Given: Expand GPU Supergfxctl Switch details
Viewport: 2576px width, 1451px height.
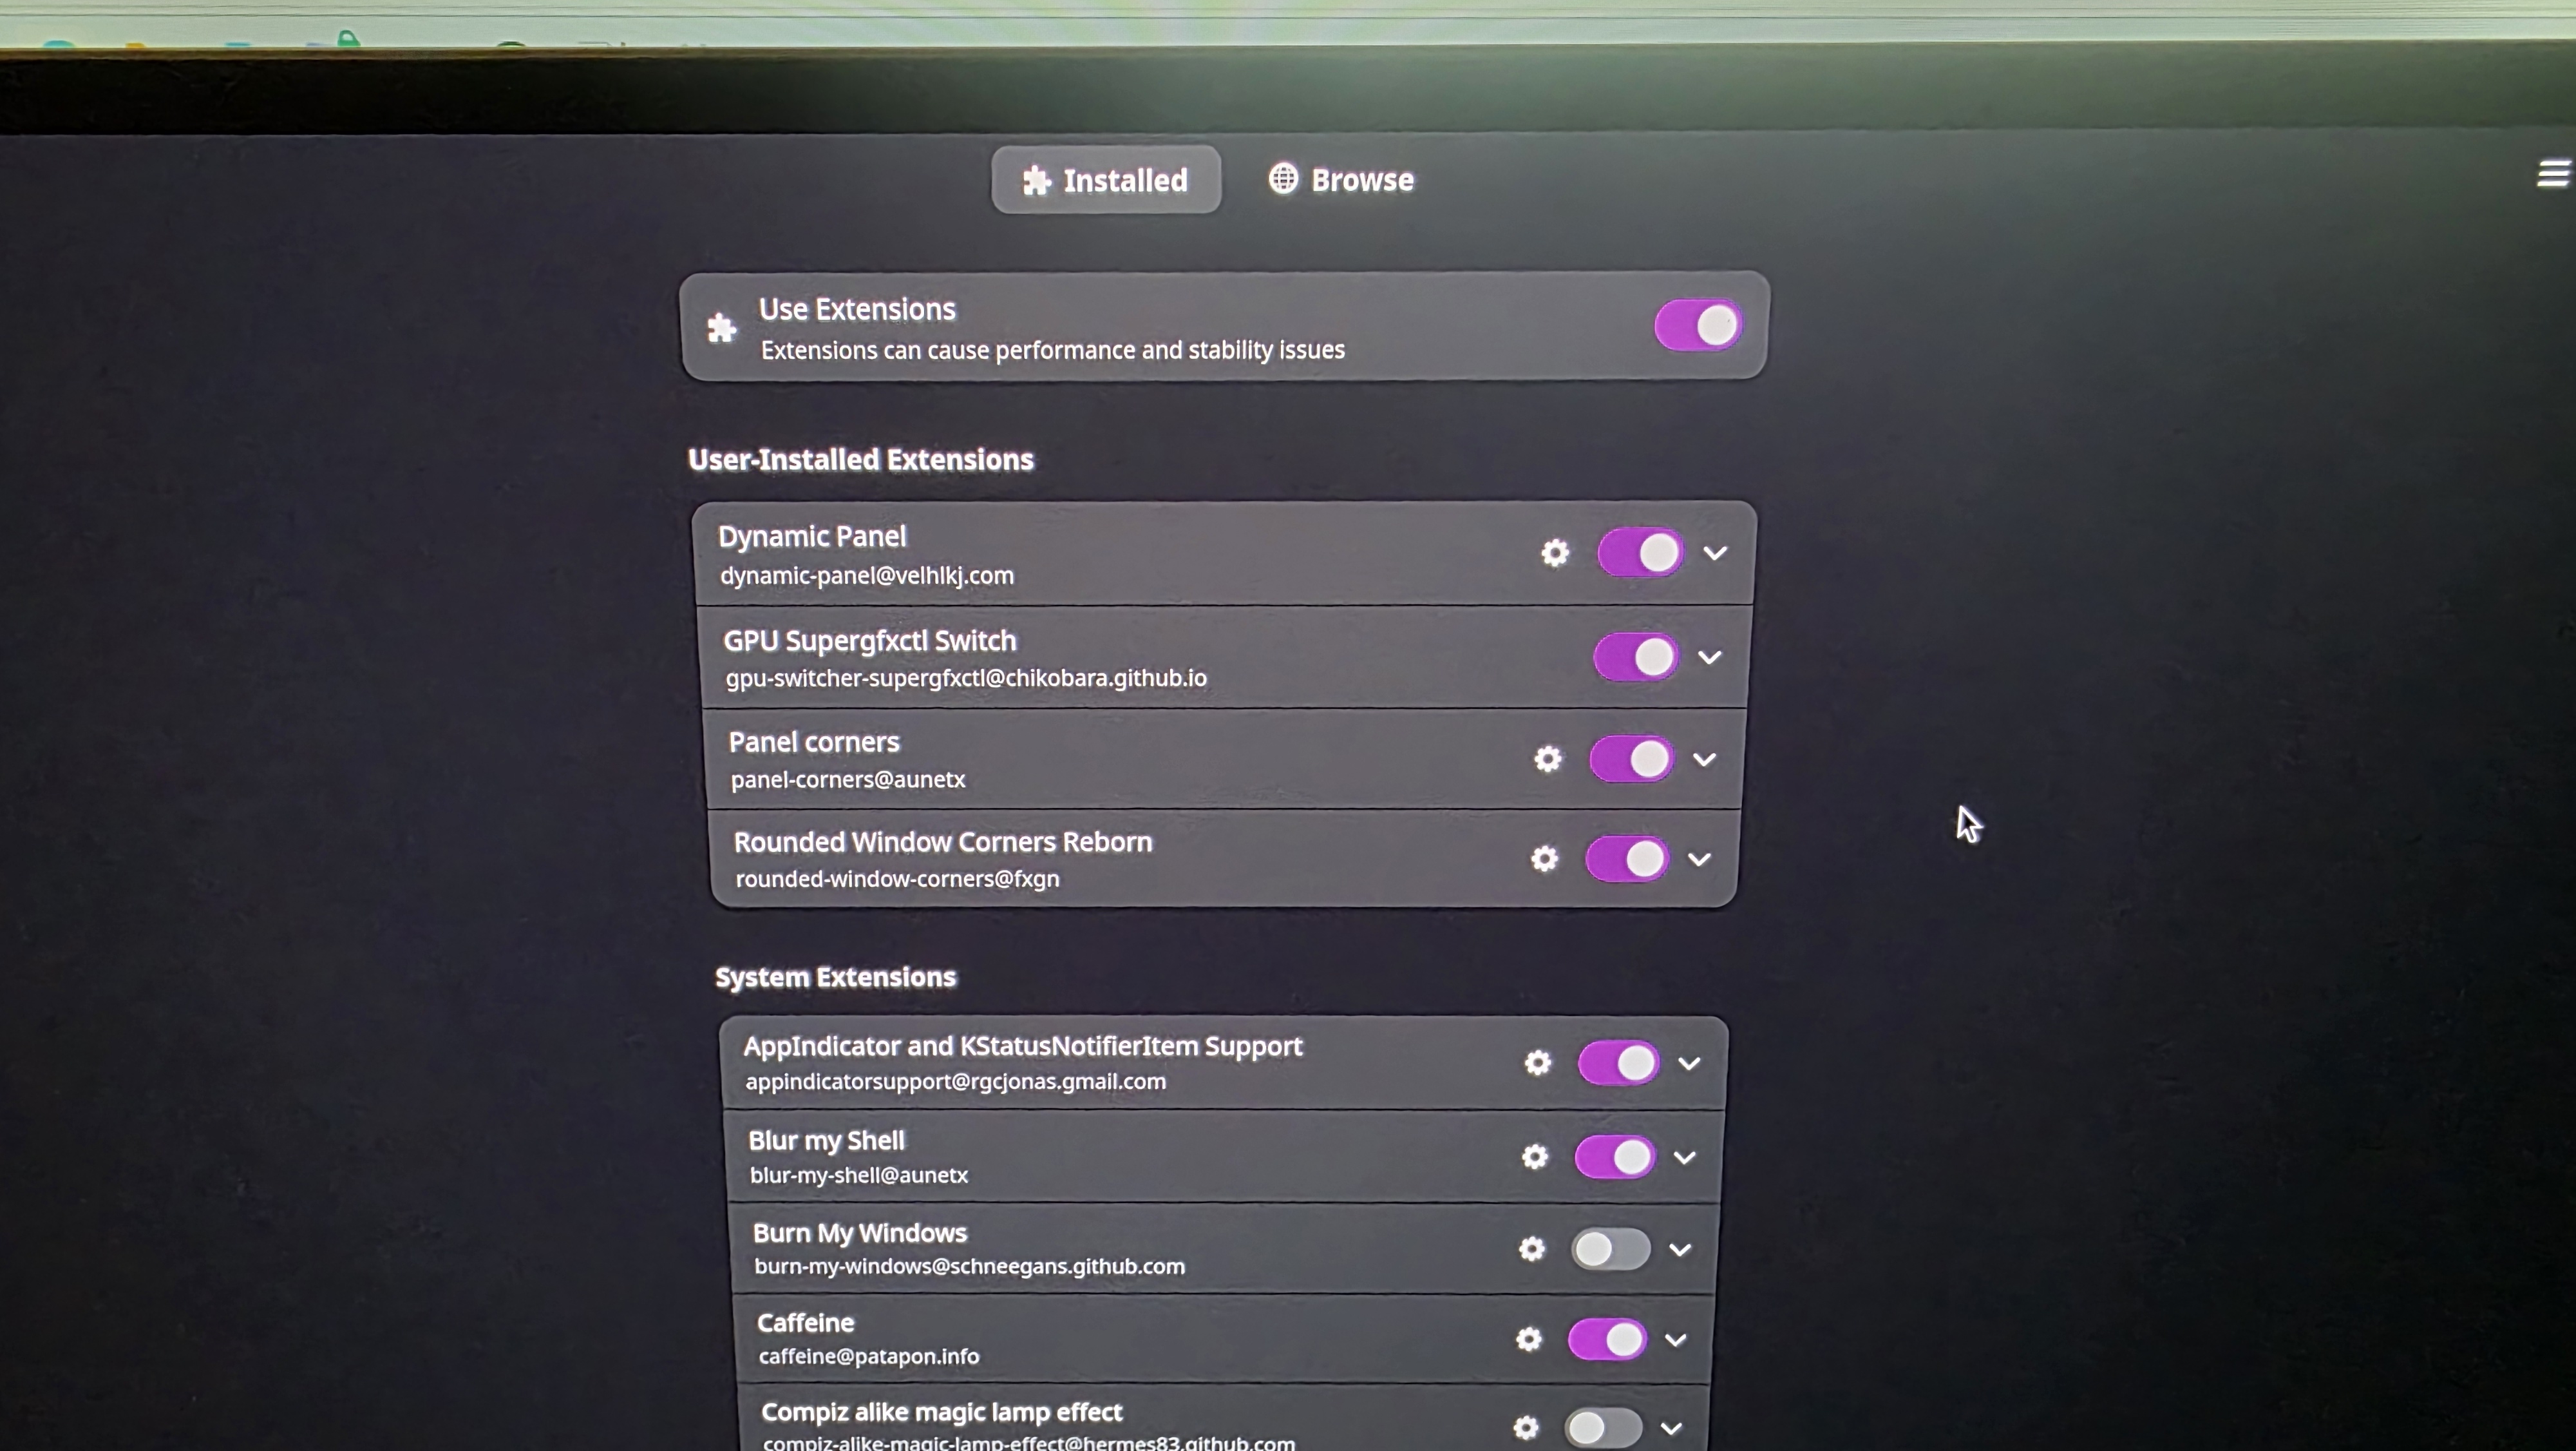Looking at the screenshot, I should pyautogui.click(x=1711, y=657).
